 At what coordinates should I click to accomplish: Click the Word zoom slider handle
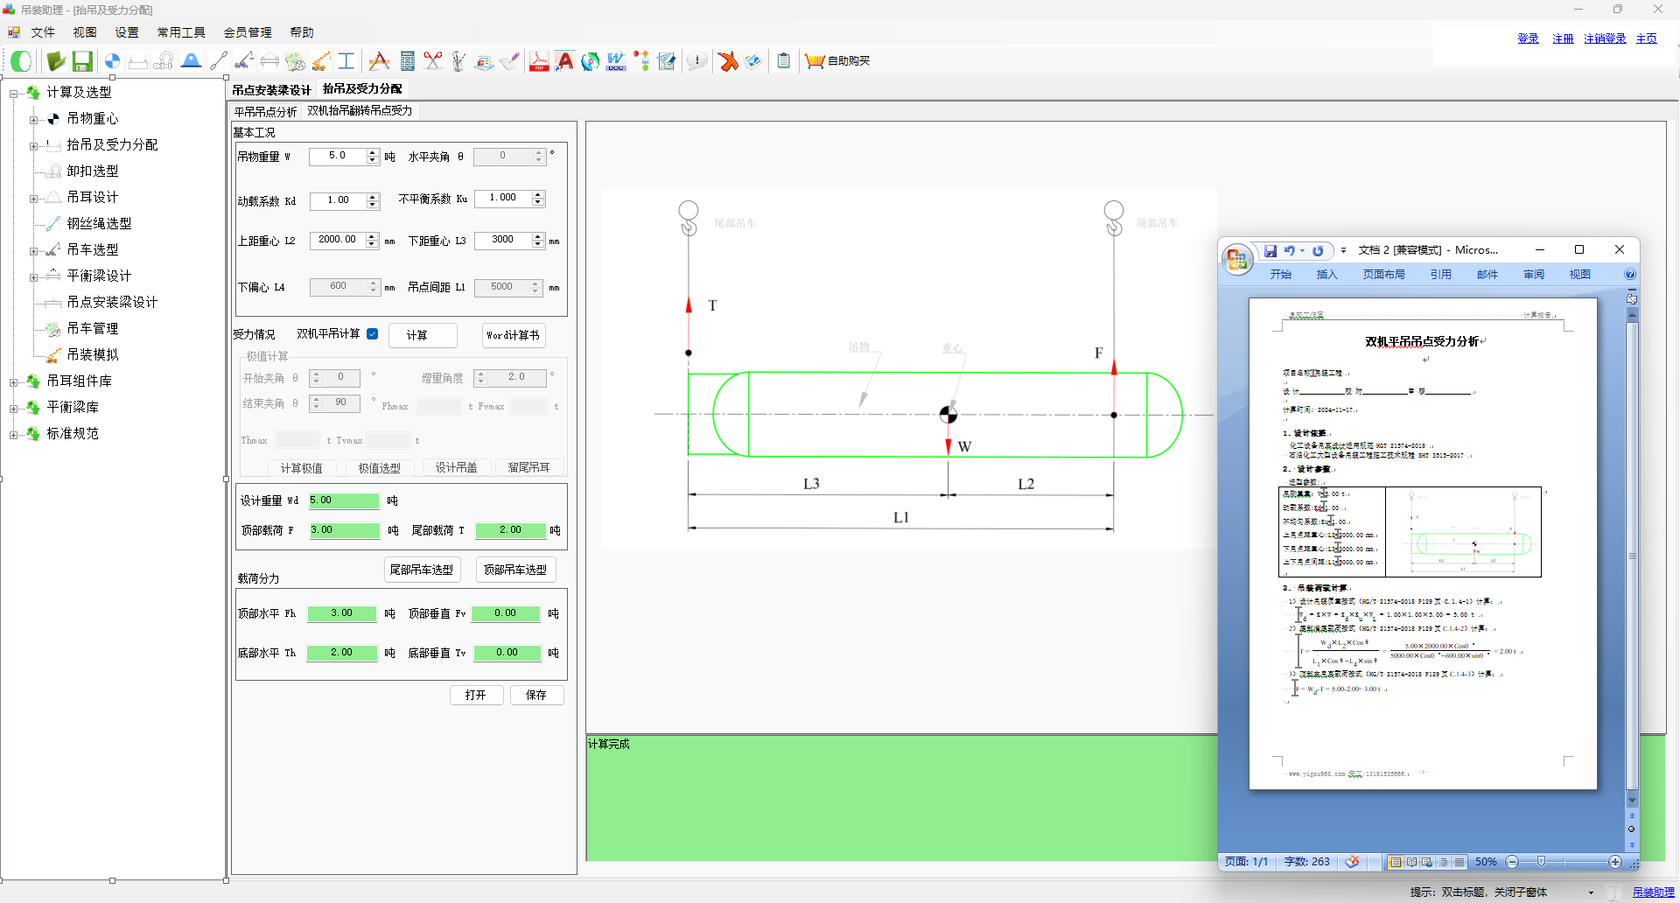point(1541,862)
